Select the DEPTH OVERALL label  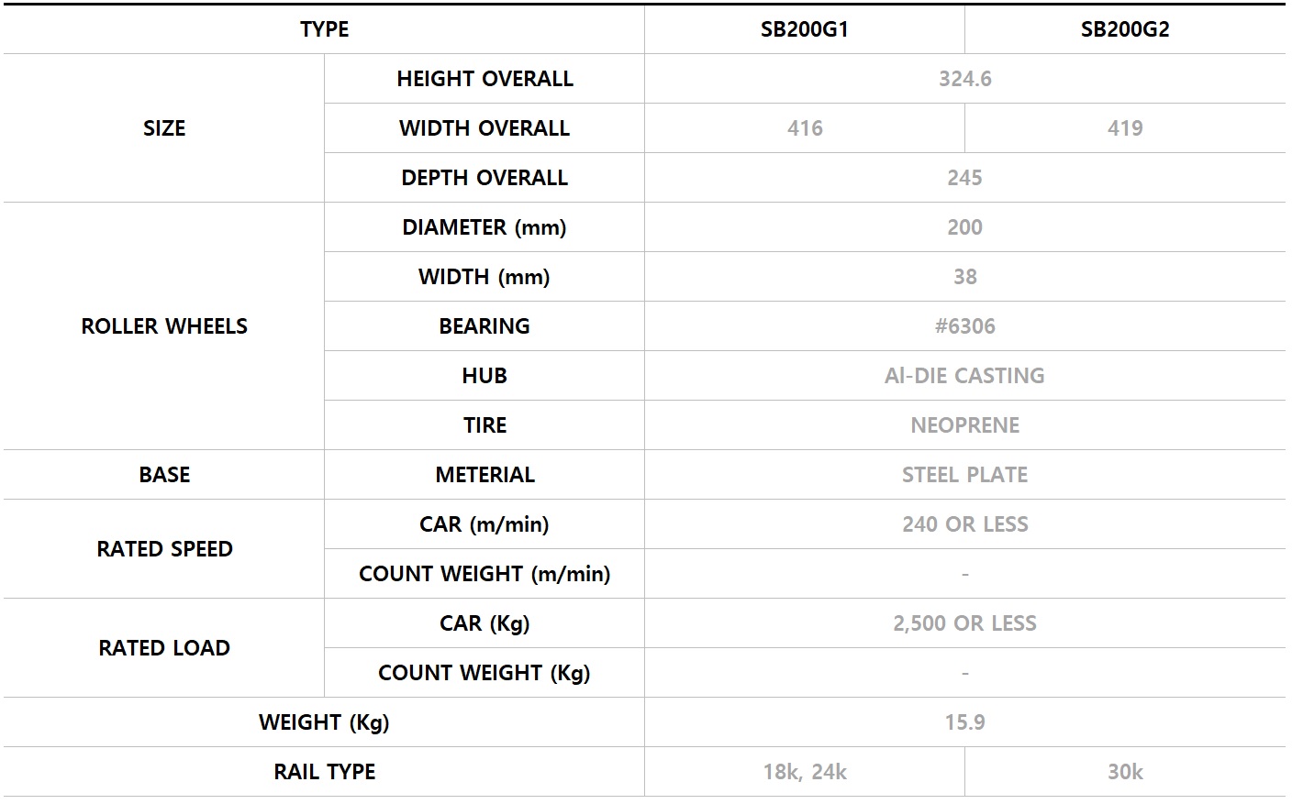tap(484, 178)
